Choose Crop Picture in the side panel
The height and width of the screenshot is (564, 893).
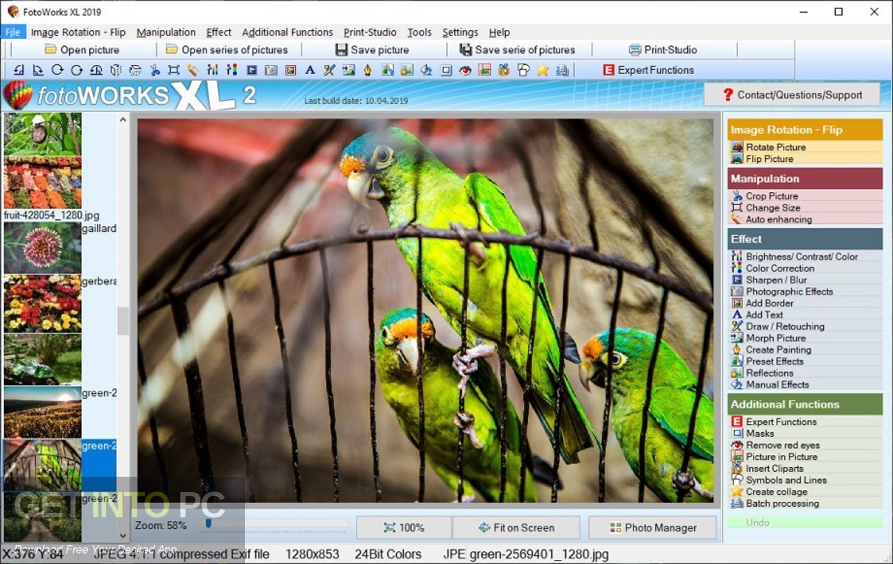pyautogui.click(x=772, y=196)
